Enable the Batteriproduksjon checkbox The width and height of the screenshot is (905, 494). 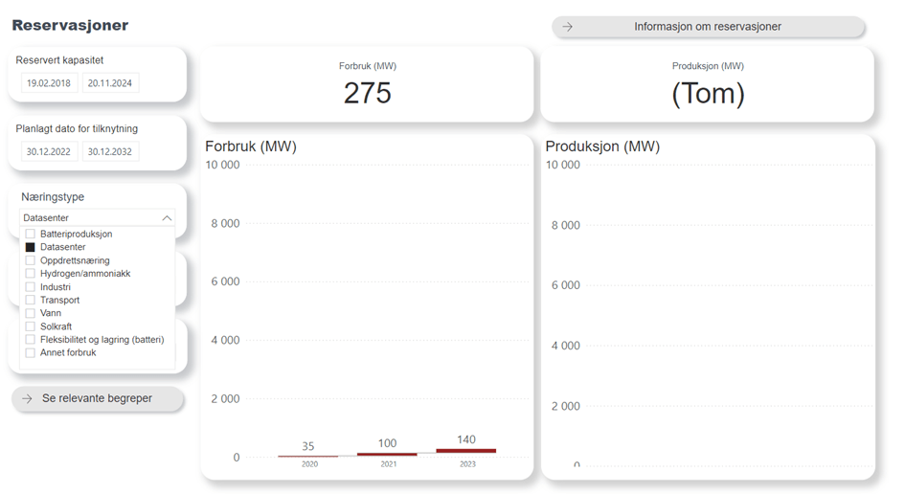pyautogui.click(x=31, y=234)
